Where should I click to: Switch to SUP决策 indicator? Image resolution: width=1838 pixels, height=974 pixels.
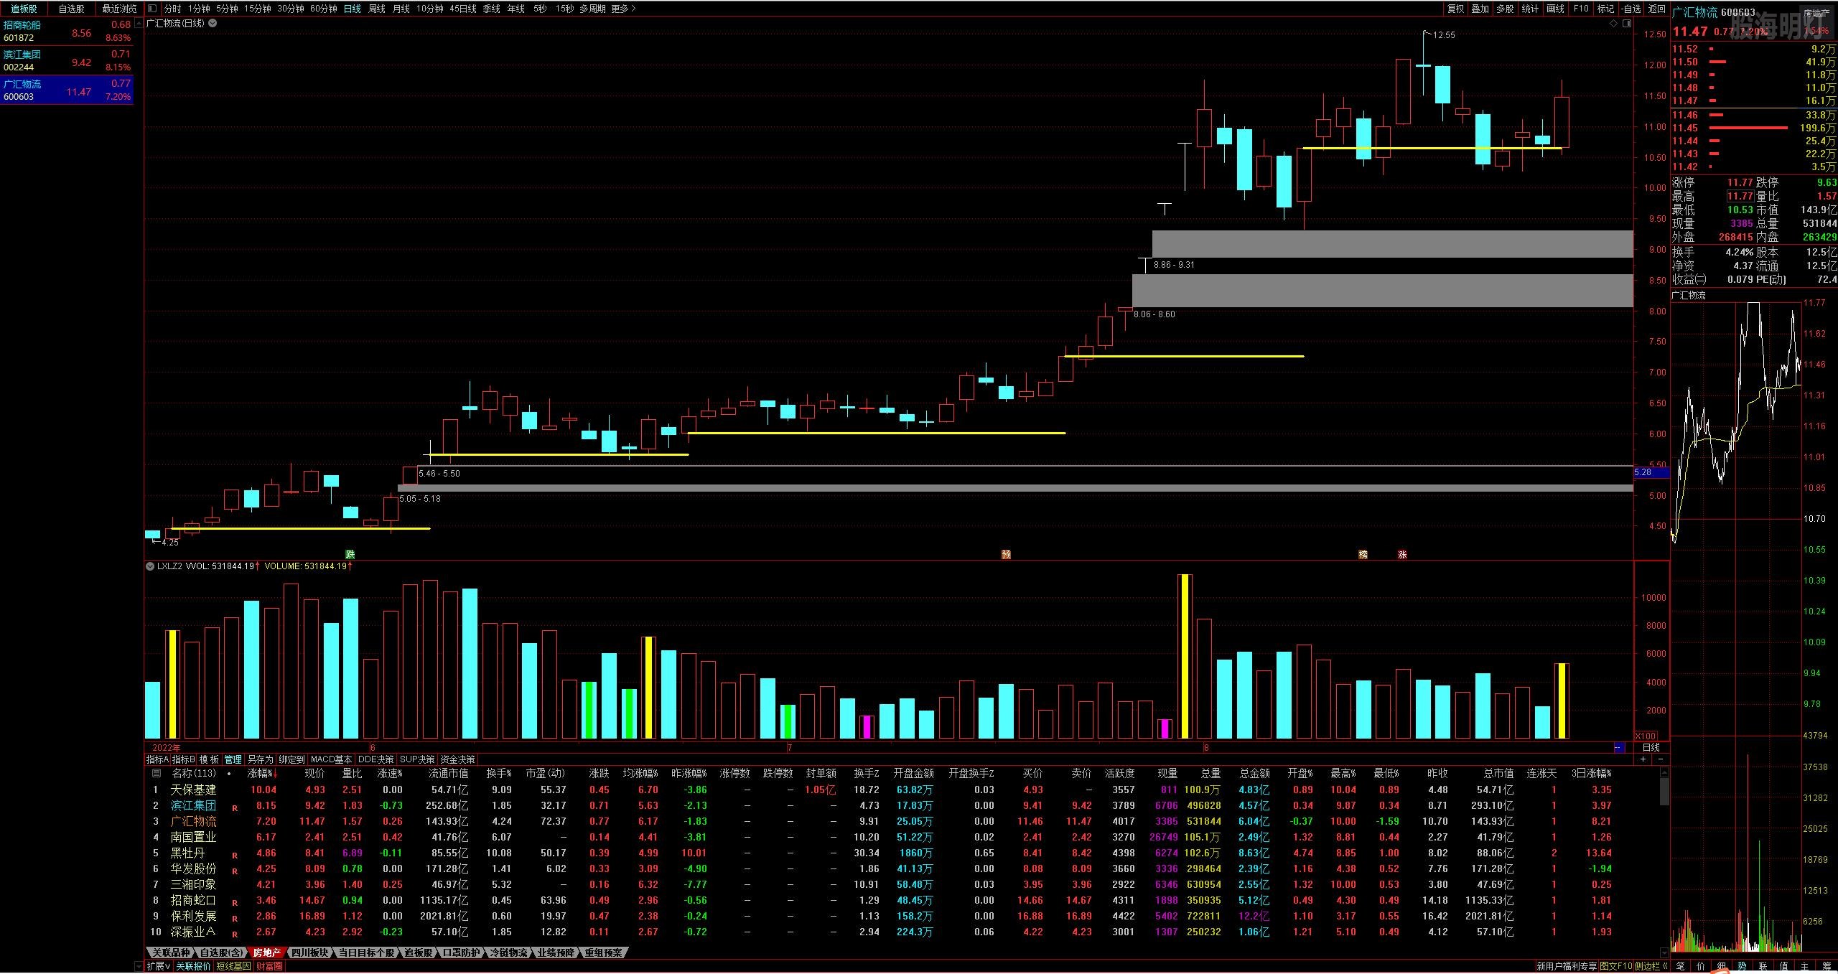pyautogui.click(x=417, y=759)
